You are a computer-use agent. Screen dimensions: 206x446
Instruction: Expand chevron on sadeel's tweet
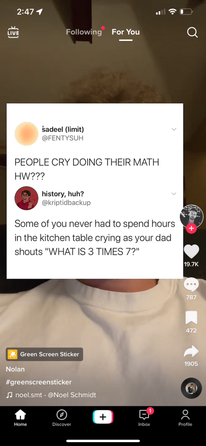click(174, 129)
